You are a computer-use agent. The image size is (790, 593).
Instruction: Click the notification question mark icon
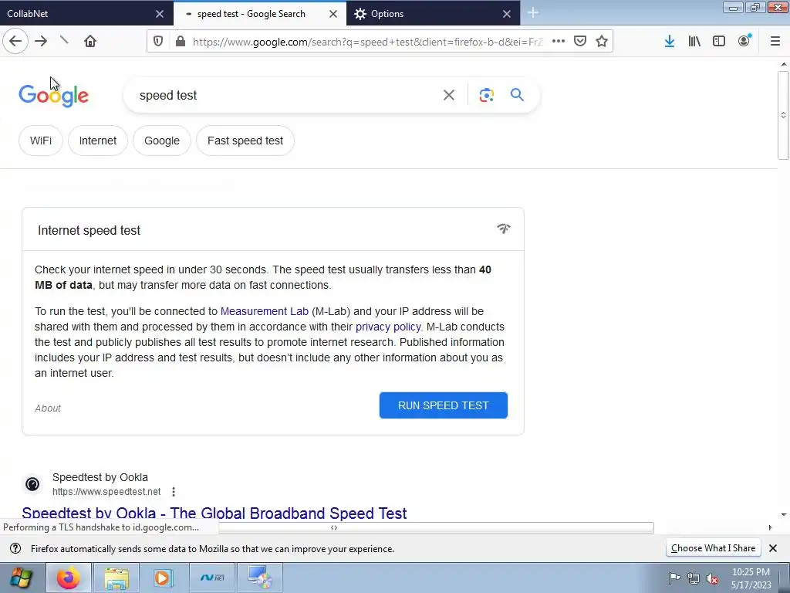click(15, 549)
